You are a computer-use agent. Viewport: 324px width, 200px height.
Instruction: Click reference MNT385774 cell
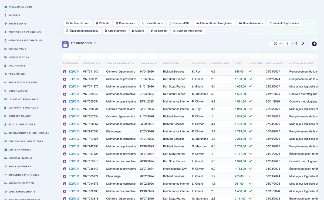(x=90, y=176)
